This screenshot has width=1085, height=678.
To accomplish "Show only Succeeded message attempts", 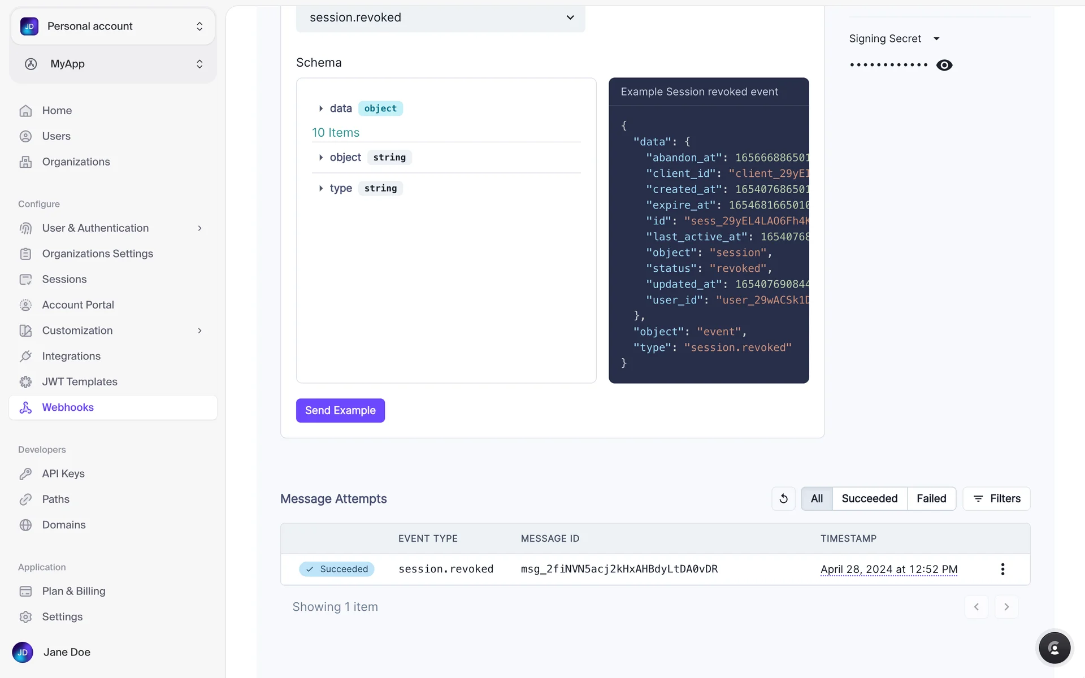I will 869,498.
